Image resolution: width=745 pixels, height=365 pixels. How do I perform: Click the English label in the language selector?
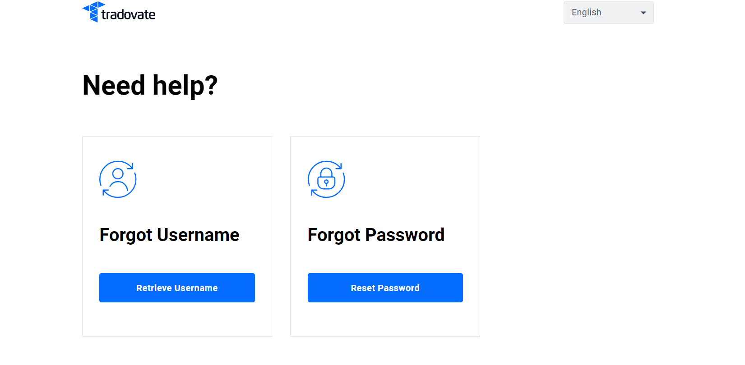(586, 12)
